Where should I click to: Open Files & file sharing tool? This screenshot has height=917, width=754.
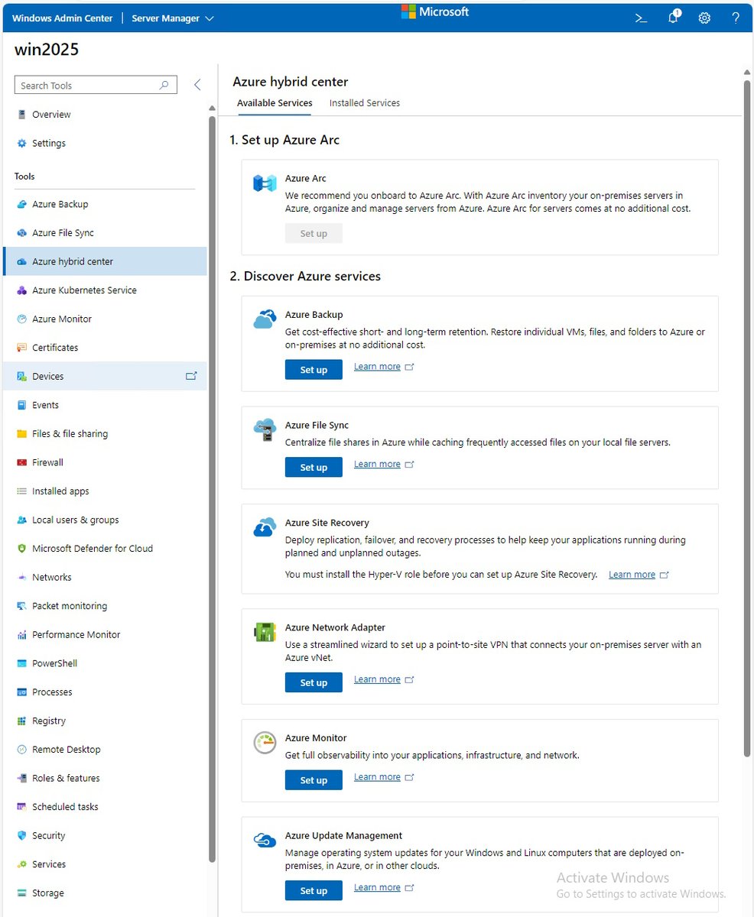(x=105, y=434)
